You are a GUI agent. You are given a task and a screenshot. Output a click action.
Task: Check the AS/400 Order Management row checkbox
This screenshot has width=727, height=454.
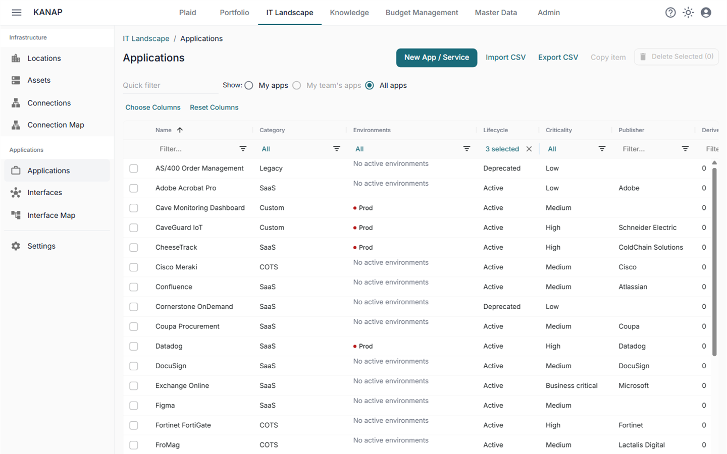134,168
